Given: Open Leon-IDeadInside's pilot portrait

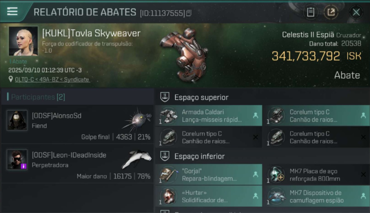Looking at the screenshot, I should point(17,160).
